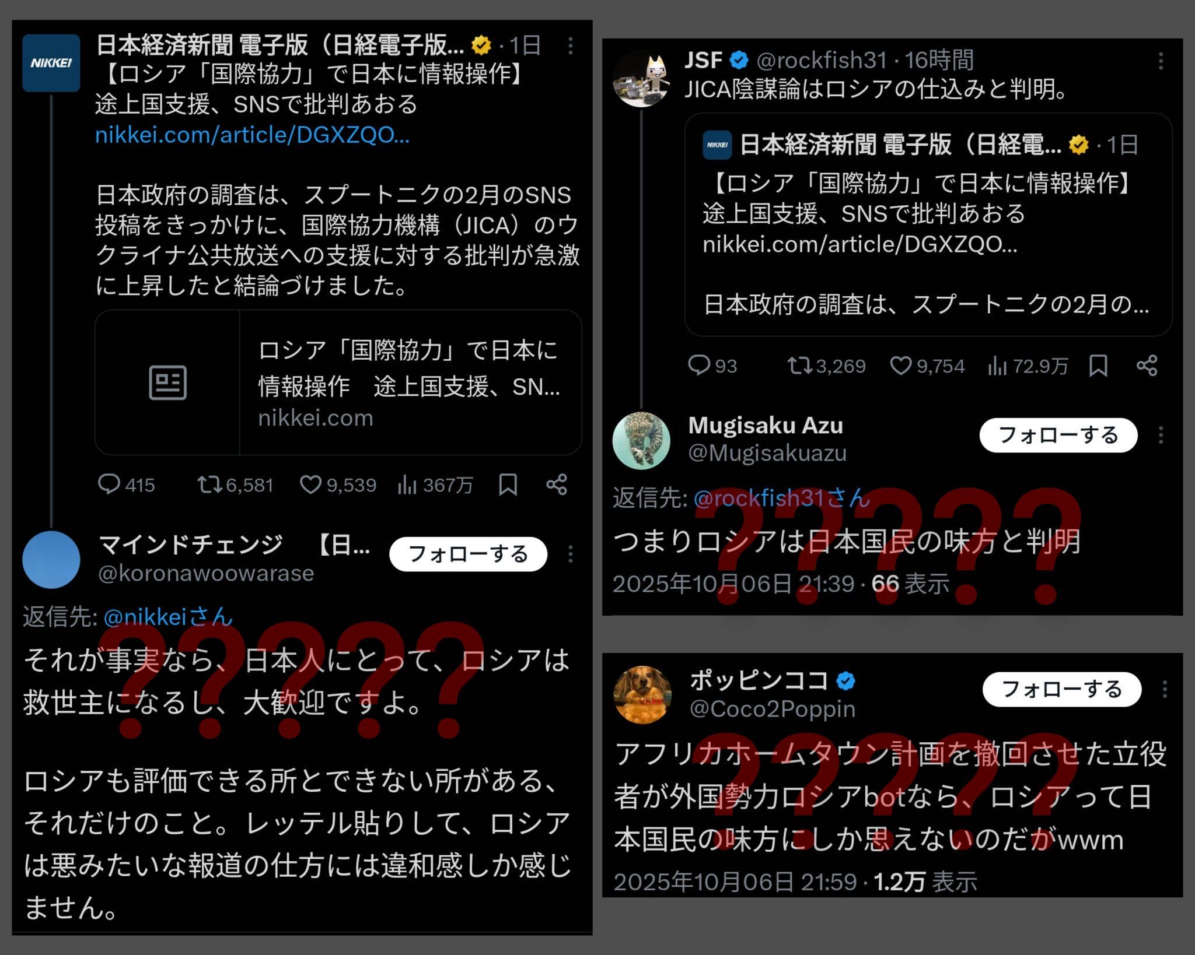Bookmark the JSF tweet
This screenshot has width=1195, height=955.
[1098, 366]
